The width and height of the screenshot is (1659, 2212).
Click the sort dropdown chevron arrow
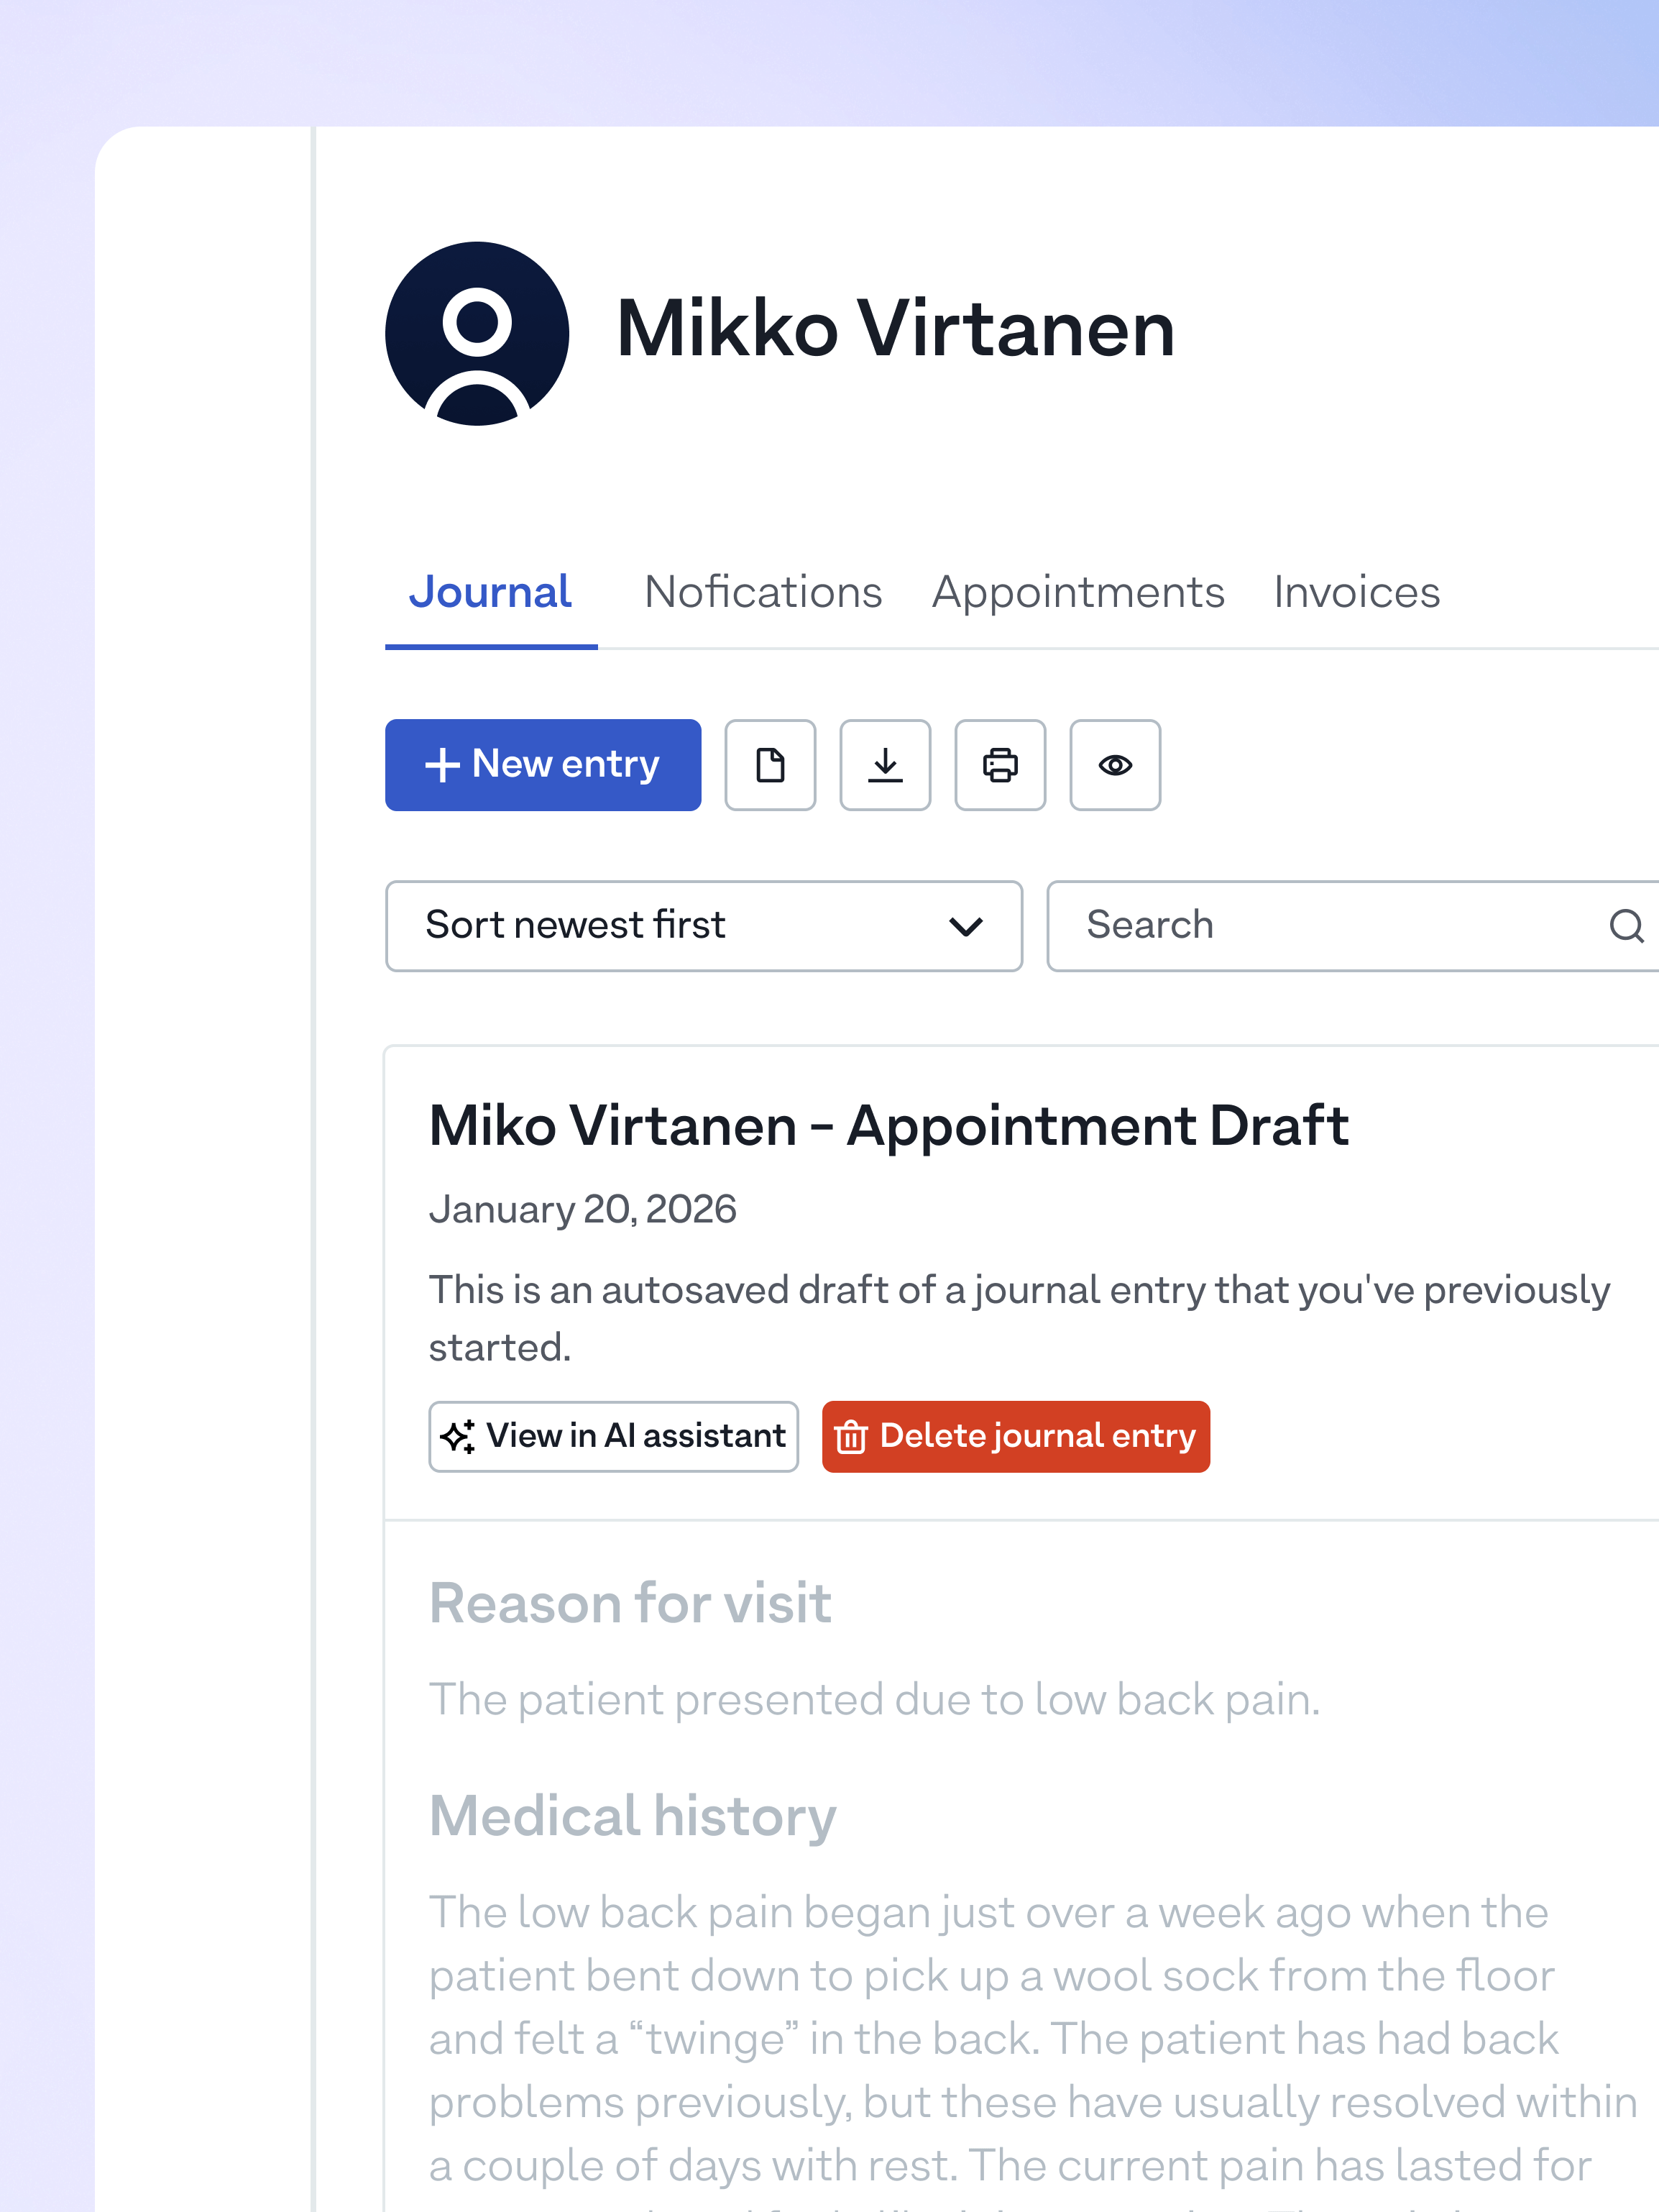point(965,926)
